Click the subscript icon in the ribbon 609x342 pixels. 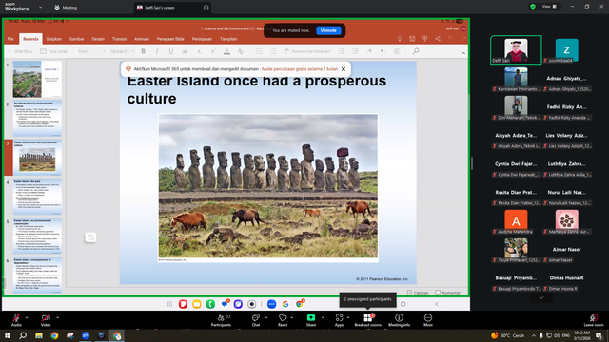199,51
